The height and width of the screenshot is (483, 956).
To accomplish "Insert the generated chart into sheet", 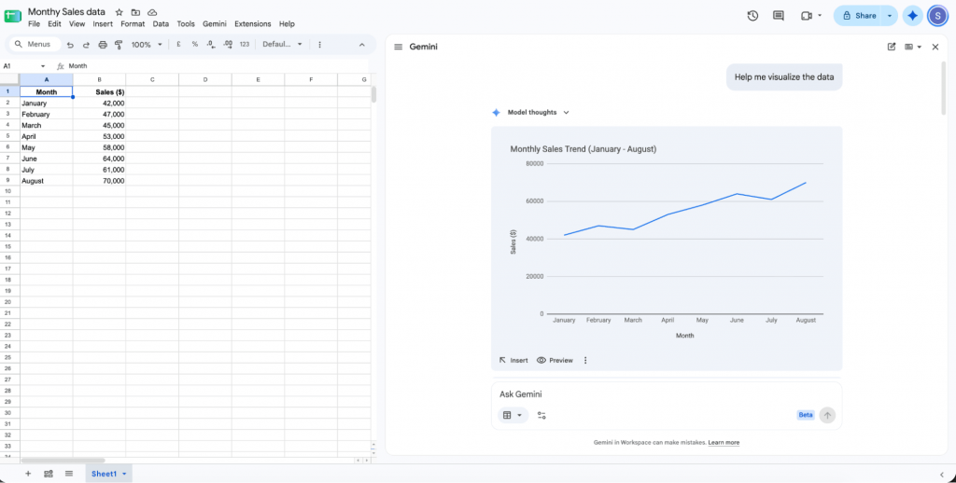I will tap(513, 361).
